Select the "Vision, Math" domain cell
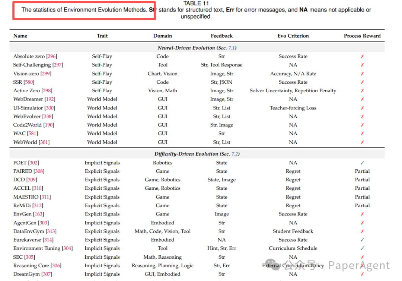402x281 pixels. pyautogui.click(x=163, y=90)
